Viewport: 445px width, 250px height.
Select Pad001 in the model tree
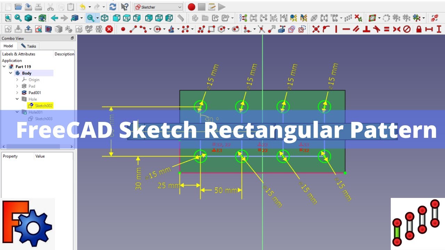click(35, 93)
